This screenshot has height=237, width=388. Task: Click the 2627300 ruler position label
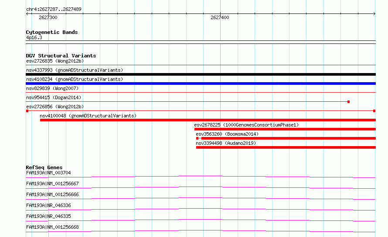[48, 17]
